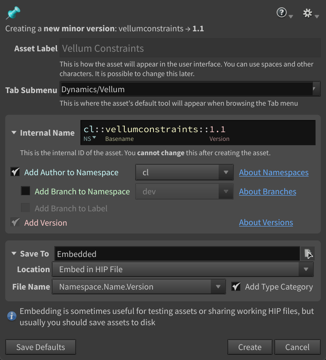Collapse the Save To section
Viewport: 326px width, 360px height.
(14, 253)
